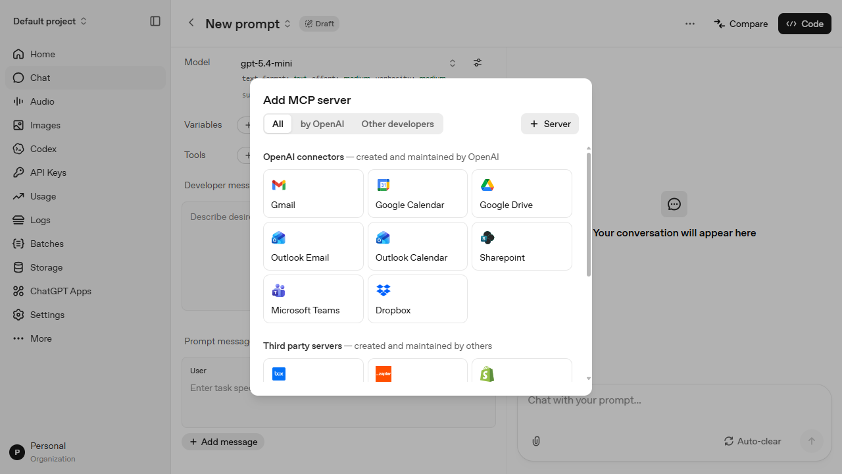Open ChatGPT Apps sidebar icon
The height and width of the screenshot is (474, 842).
coord(18,291)
